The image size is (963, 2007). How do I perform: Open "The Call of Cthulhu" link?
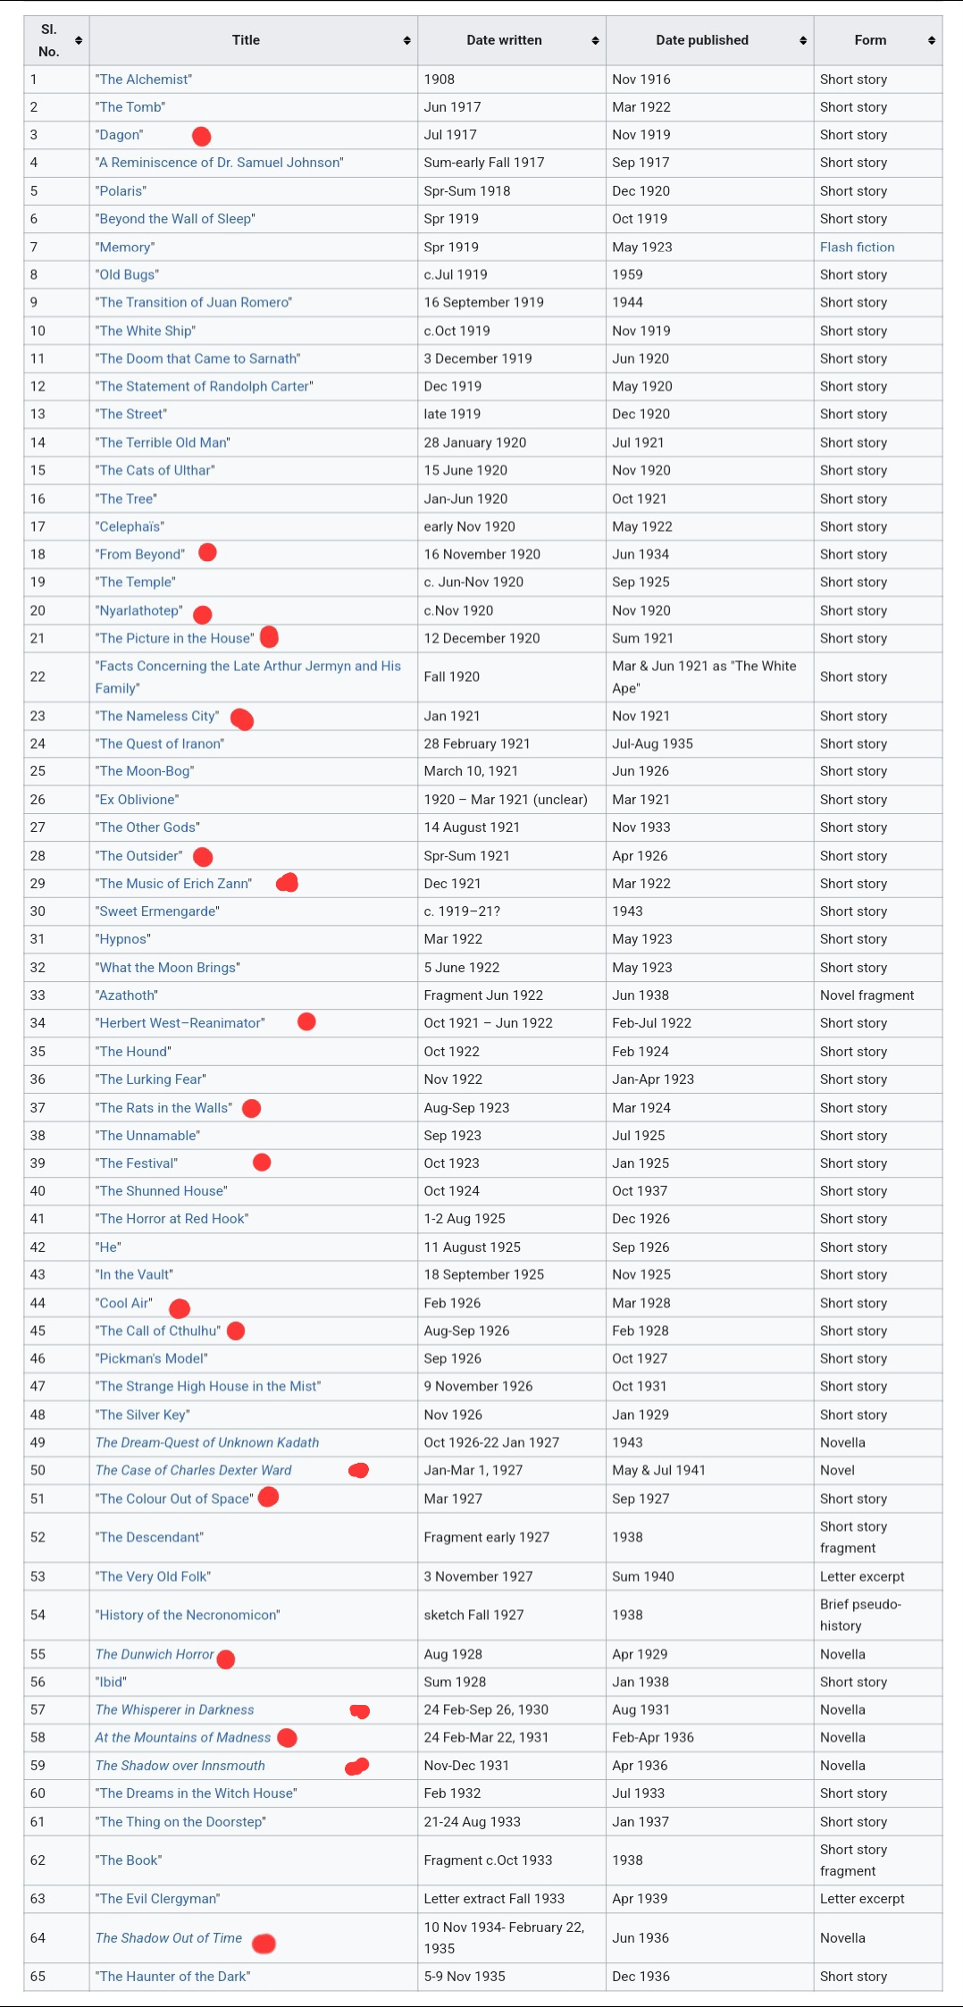pyautogui.click(x=158, y=1331)
